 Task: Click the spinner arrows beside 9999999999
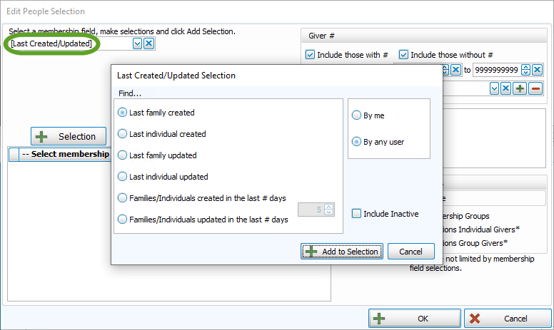coord(525,70)
